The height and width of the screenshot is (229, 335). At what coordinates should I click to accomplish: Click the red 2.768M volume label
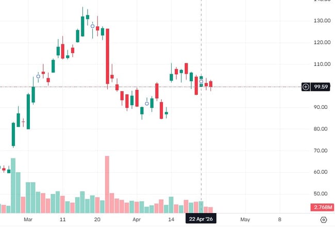pyautogui.click(x=322, y=207)
